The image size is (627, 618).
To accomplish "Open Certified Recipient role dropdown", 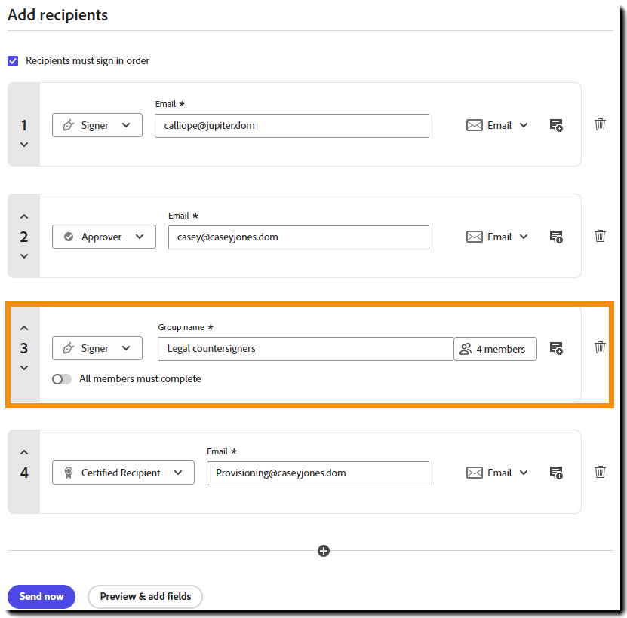I will [x=123, y=473].
